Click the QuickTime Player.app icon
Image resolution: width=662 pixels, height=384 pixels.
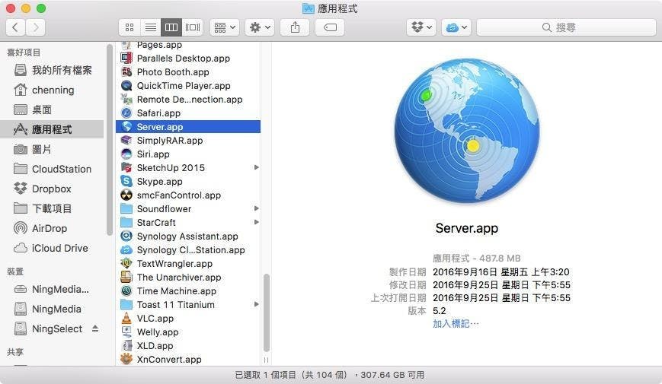click(x=126, y=86)
